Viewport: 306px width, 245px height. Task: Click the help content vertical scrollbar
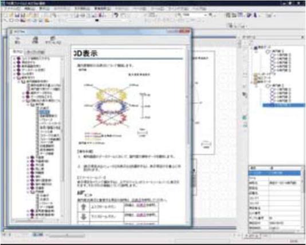pyautogui.click(x=188, y=135)
